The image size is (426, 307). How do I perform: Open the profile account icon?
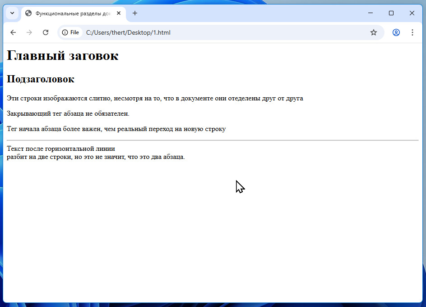[396, 32]
